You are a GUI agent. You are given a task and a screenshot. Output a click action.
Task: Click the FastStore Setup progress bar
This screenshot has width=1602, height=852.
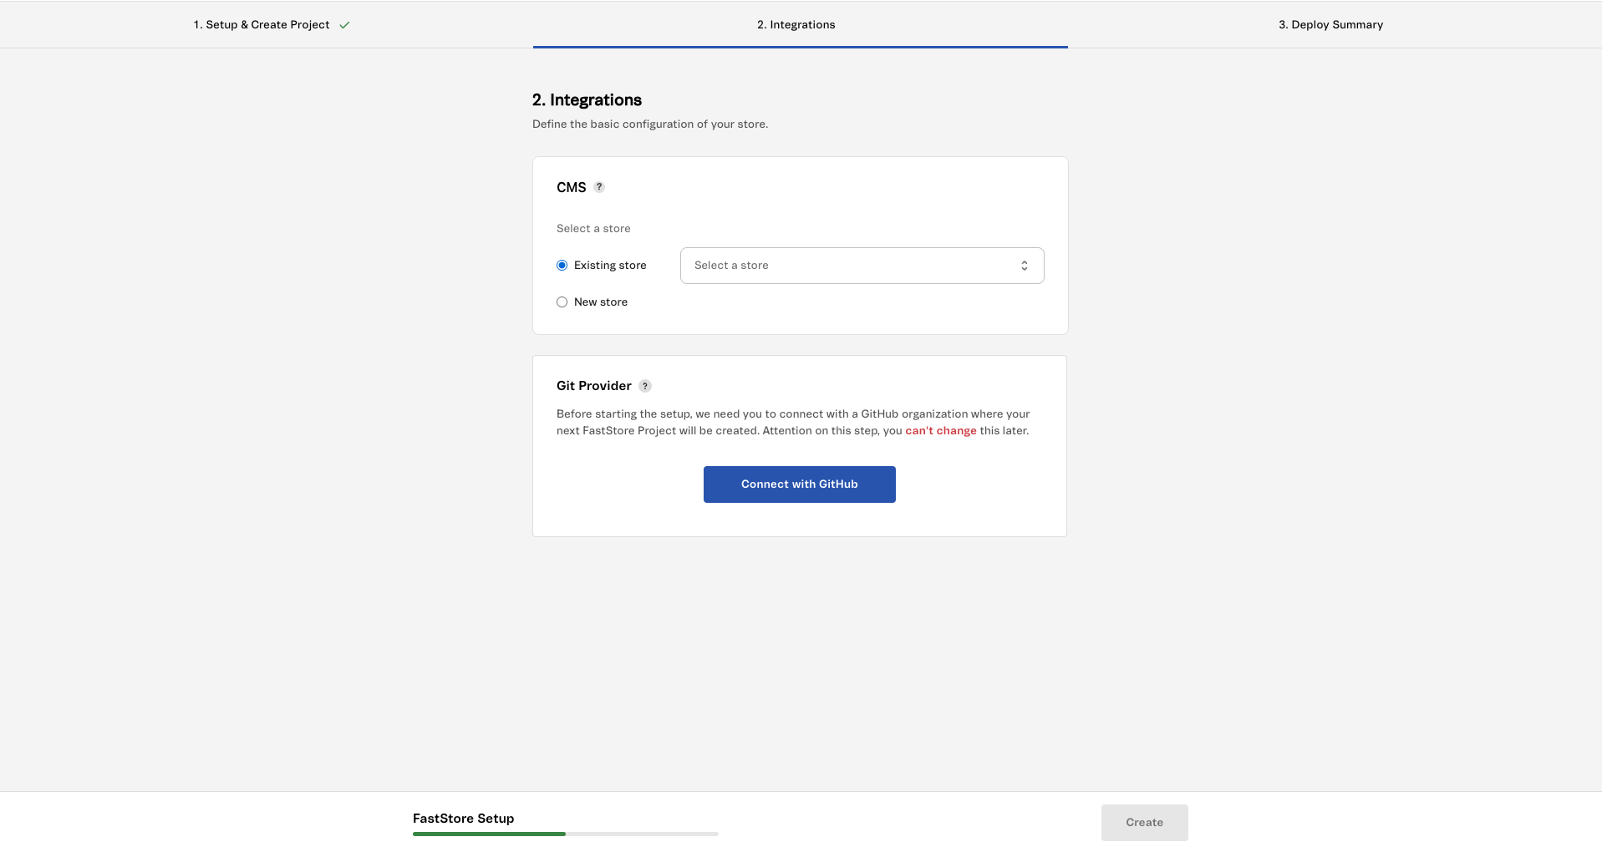566,834
